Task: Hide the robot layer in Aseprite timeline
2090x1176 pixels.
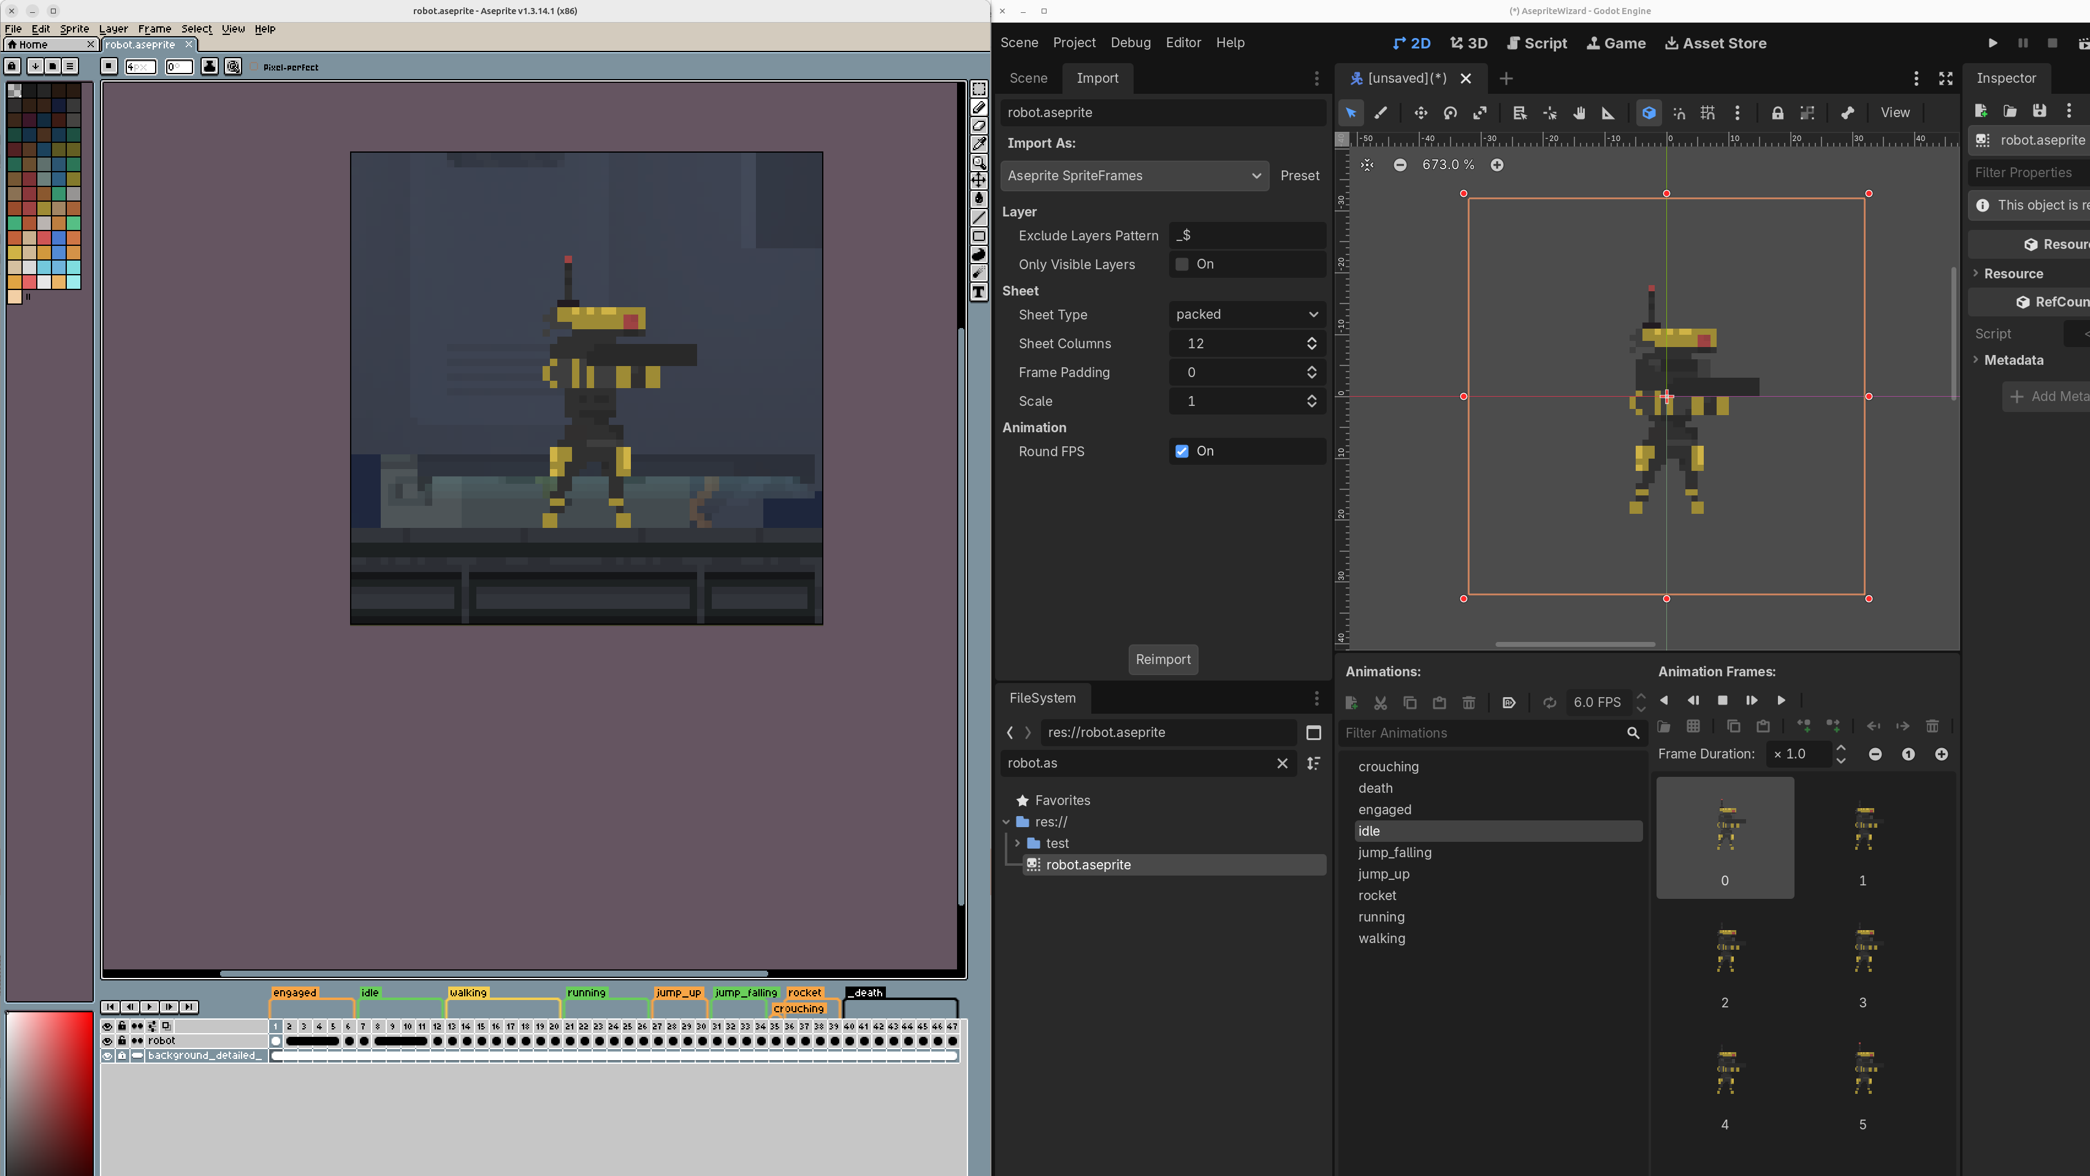Action: click(x=107, y=1040)
